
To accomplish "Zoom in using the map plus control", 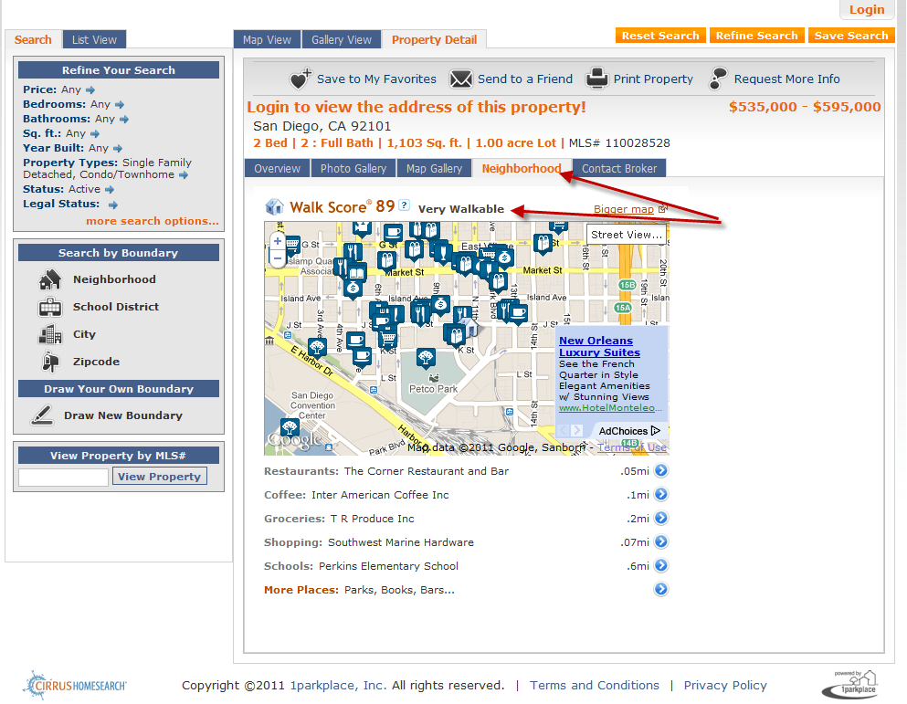I will 277,242.
